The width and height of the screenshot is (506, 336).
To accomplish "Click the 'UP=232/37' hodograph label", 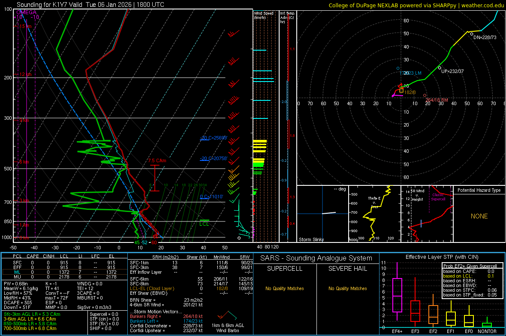I will (452, 71).
